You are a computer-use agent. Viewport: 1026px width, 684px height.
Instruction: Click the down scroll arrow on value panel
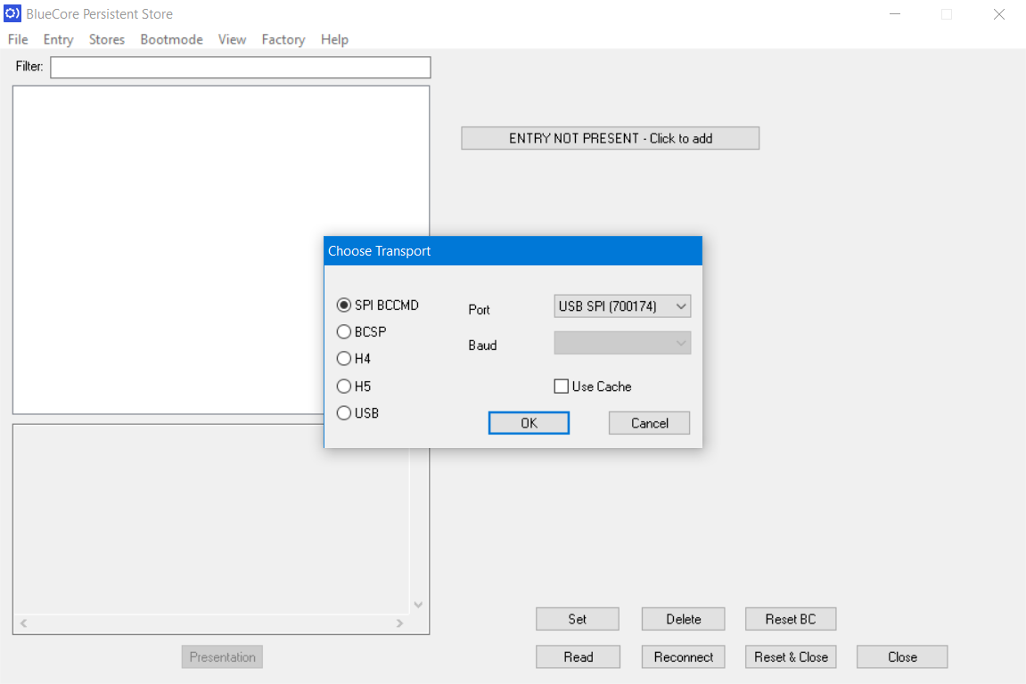[x=417, y=604]
